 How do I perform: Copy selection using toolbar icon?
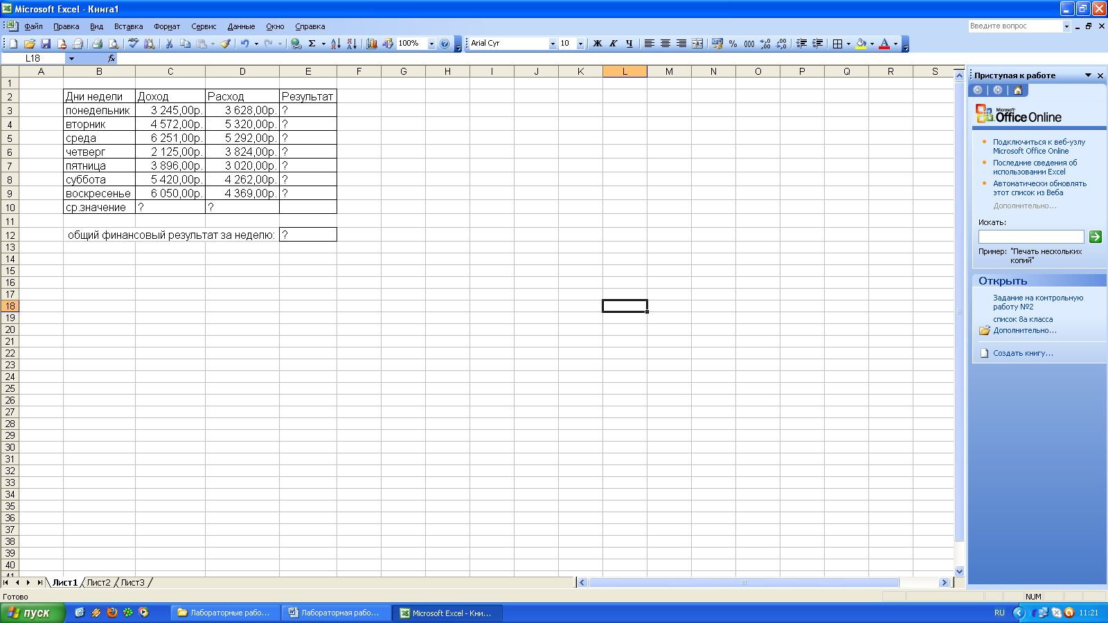pos(185,44)
